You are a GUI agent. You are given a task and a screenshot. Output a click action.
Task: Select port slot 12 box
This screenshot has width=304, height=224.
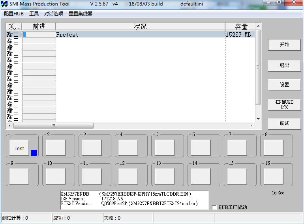click(x=128, y=176)
